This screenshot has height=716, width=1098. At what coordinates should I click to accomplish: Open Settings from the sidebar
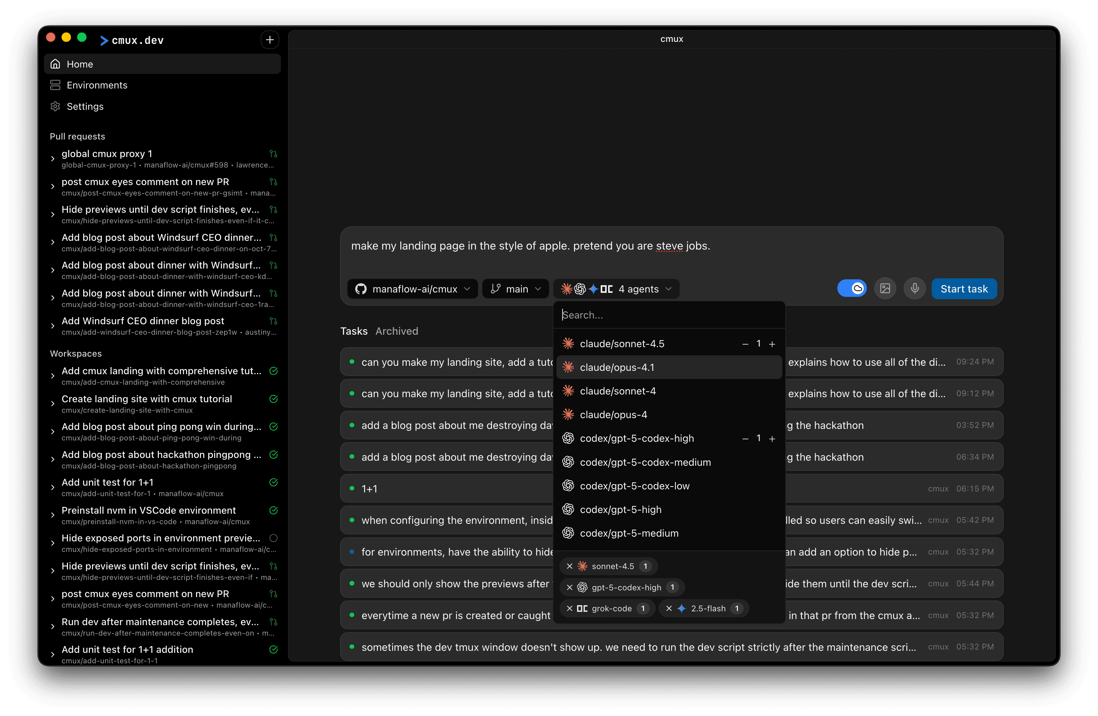pos(86,106)
